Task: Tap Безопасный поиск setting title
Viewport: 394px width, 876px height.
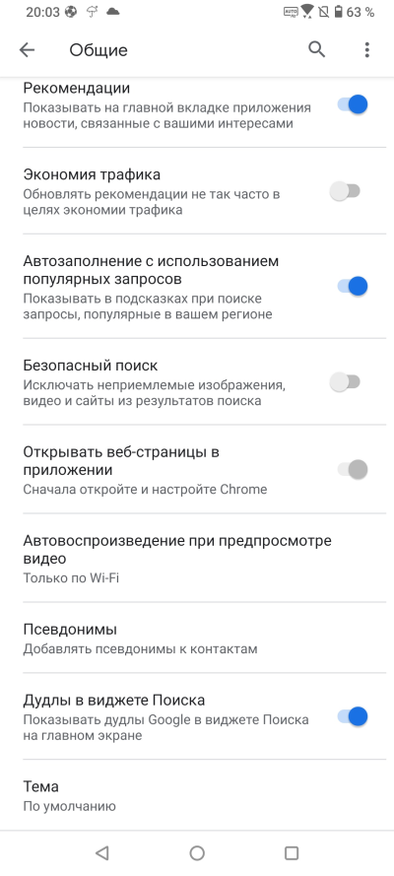Action: pos(91,366)
